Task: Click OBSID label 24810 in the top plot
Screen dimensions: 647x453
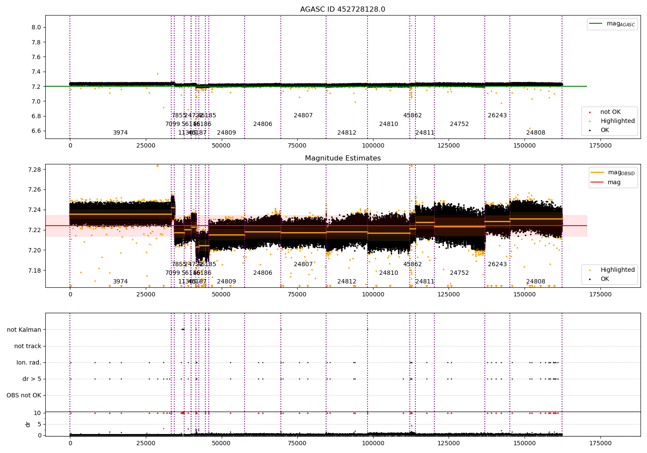Action: [x=389, y=124]
